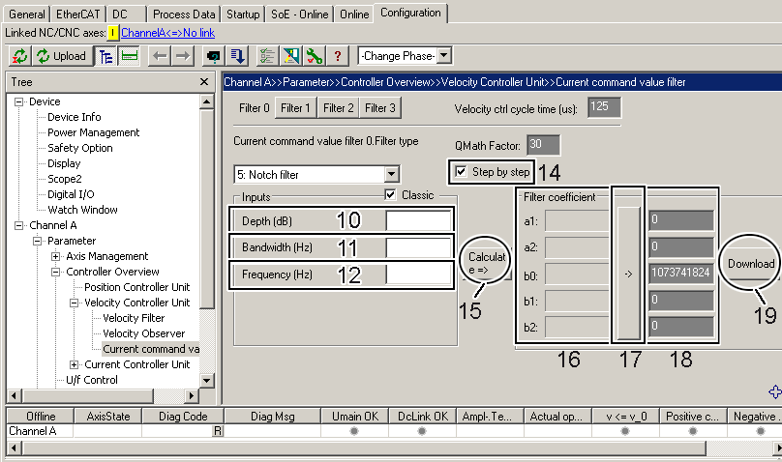The height and width of the screenshot is (462, 782).
Task: Click the b0 value 1073741824 field
Action: 681,273
